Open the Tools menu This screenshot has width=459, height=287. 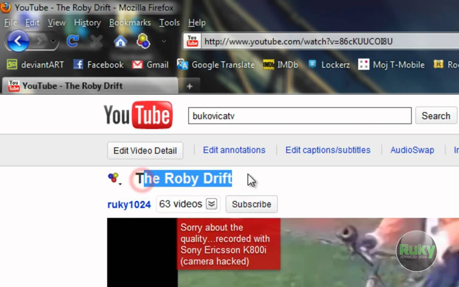click(169, 23)
